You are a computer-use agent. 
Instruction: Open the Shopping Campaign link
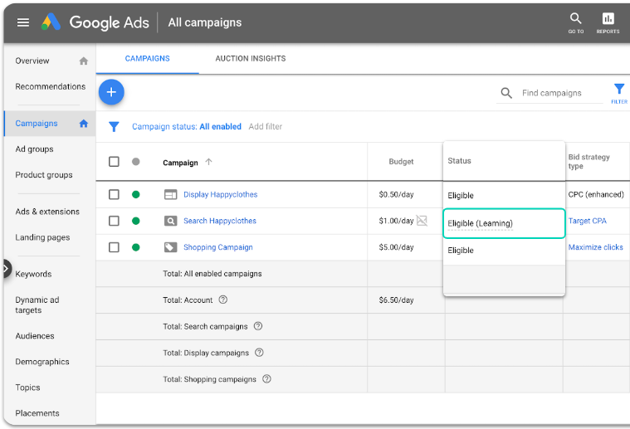(x=217, y=247)
